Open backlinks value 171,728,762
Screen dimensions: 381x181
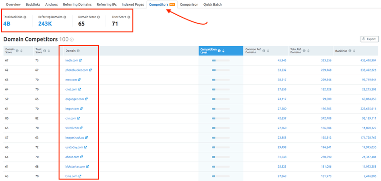pyautogui.click(x=368, y=138)
